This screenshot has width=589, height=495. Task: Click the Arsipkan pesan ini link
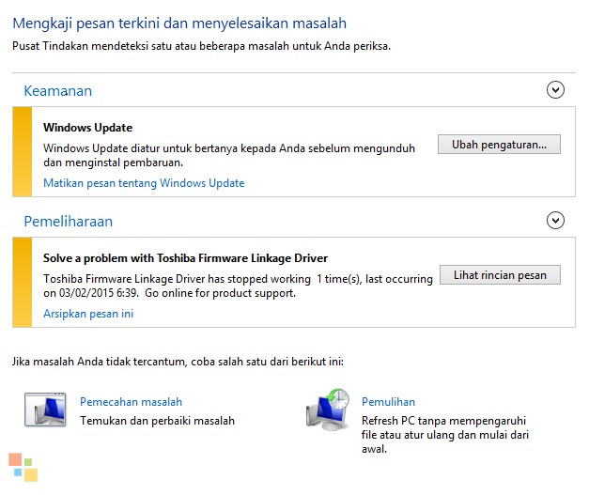click(88, 314)
